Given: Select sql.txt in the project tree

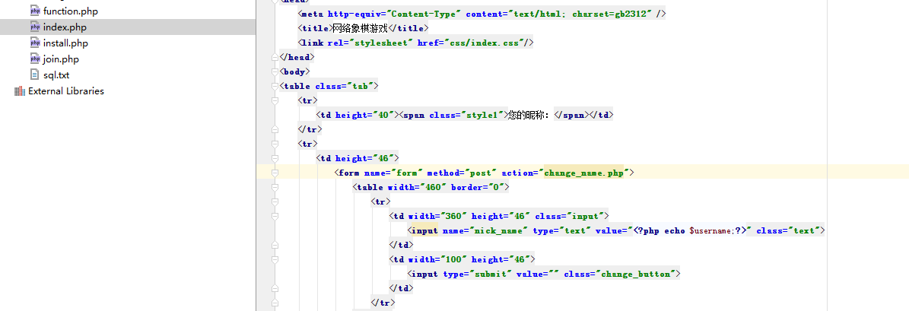Looking at the screenshot, I should coord(56,75).
